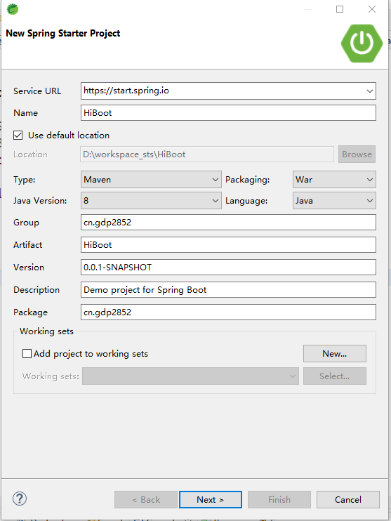The width and height of the screenshot is (391, 521).
Task: Click the greyed-out Finish button
Action: pyautogui.click(x=279, y=500)
